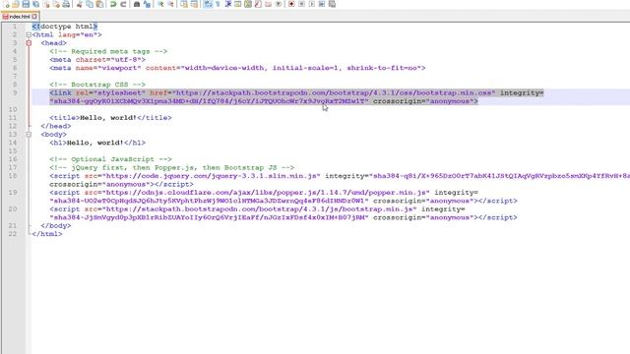Show the Document Map panel
The width and height of the screenshot is (630, 354).
[248, 4]
